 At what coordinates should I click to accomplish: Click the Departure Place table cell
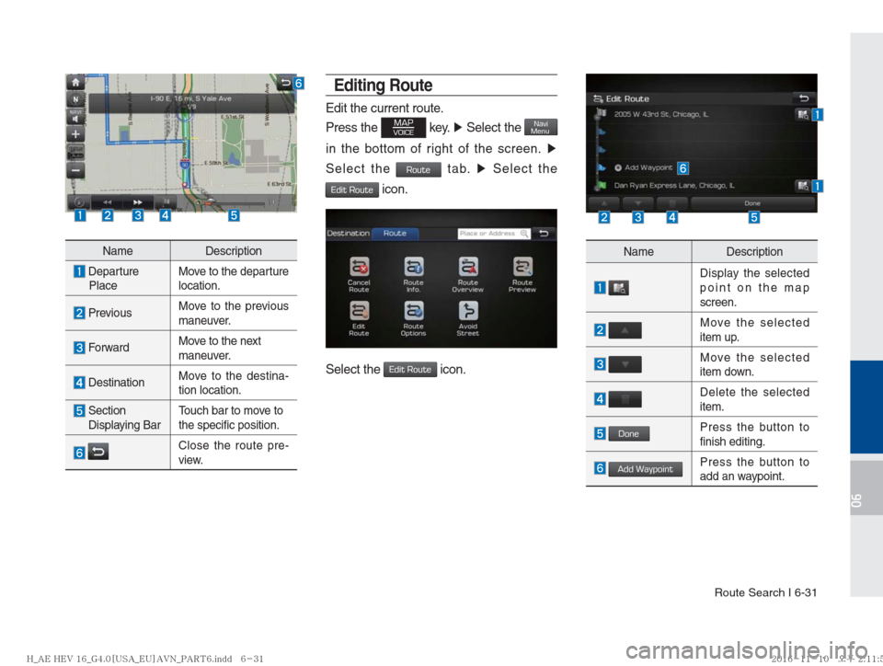118,278
